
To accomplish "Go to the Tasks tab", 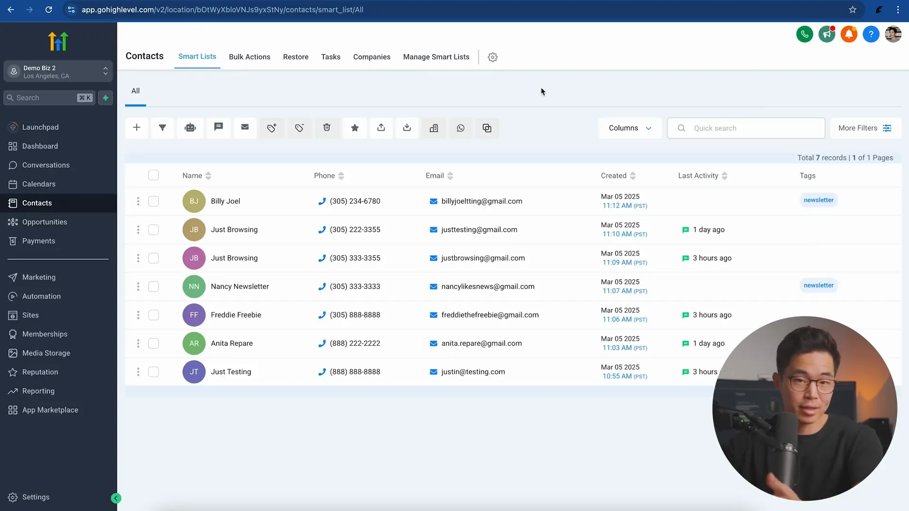I will 330,57.
